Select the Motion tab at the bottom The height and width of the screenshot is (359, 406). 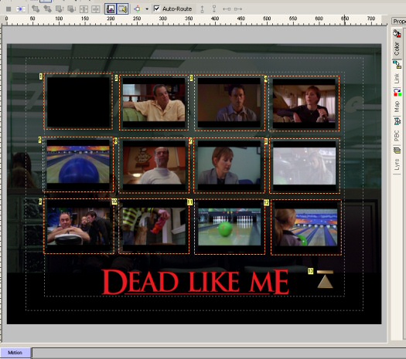tap(15, 353)
